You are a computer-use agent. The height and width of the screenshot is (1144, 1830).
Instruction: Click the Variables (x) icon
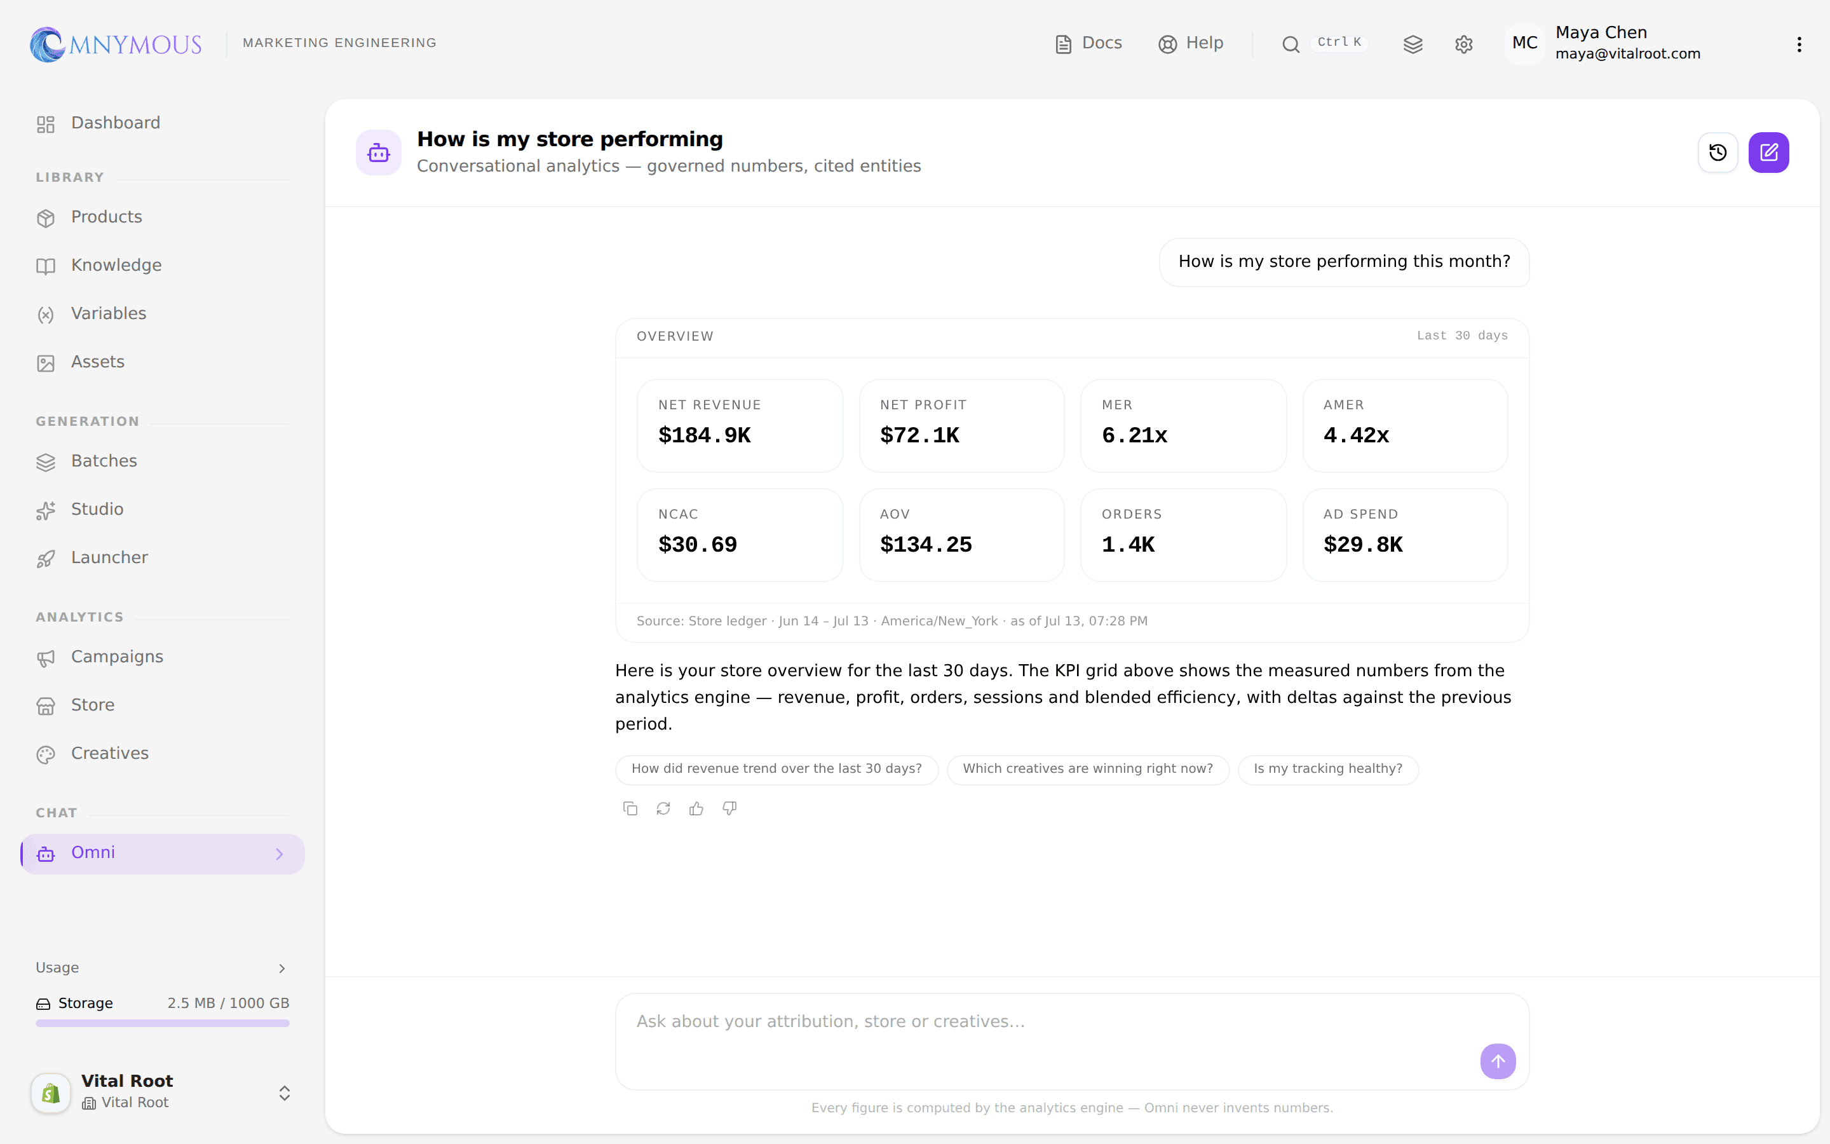pos(46,315)
